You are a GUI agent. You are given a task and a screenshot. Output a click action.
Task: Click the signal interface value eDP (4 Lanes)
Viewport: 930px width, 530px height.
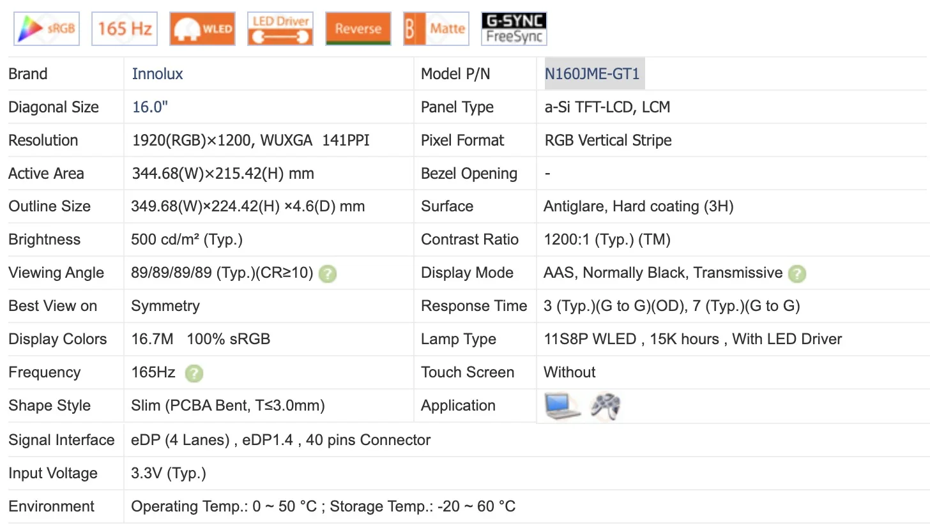click(180, 440)
